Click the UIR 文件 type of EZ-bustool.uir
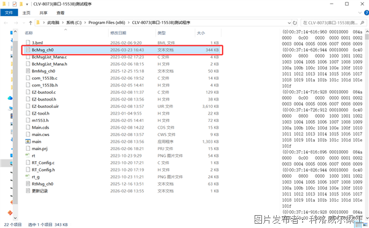Viewport: 369px width, 228px height. point(165,106)
